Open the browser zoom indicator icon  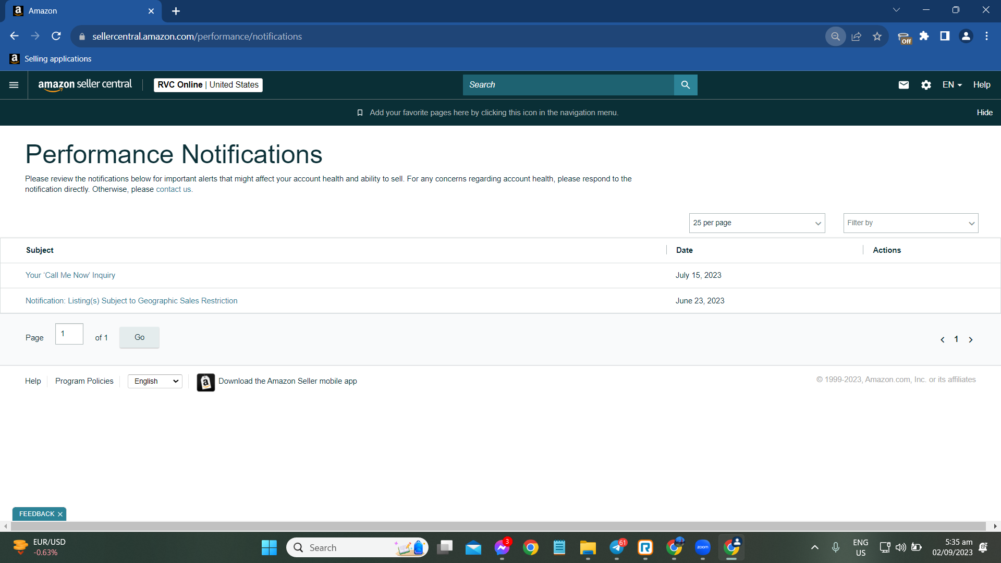tap(835, 36)
